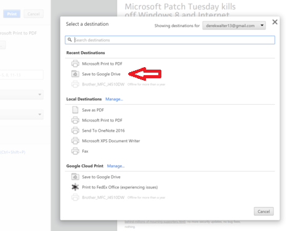The height and width of the screenshot is (231, 308).
Task: Click the Microsoft Patch Tuesday article headline behind the dialog
Action: pyautogui.click(x=180, y=10)
